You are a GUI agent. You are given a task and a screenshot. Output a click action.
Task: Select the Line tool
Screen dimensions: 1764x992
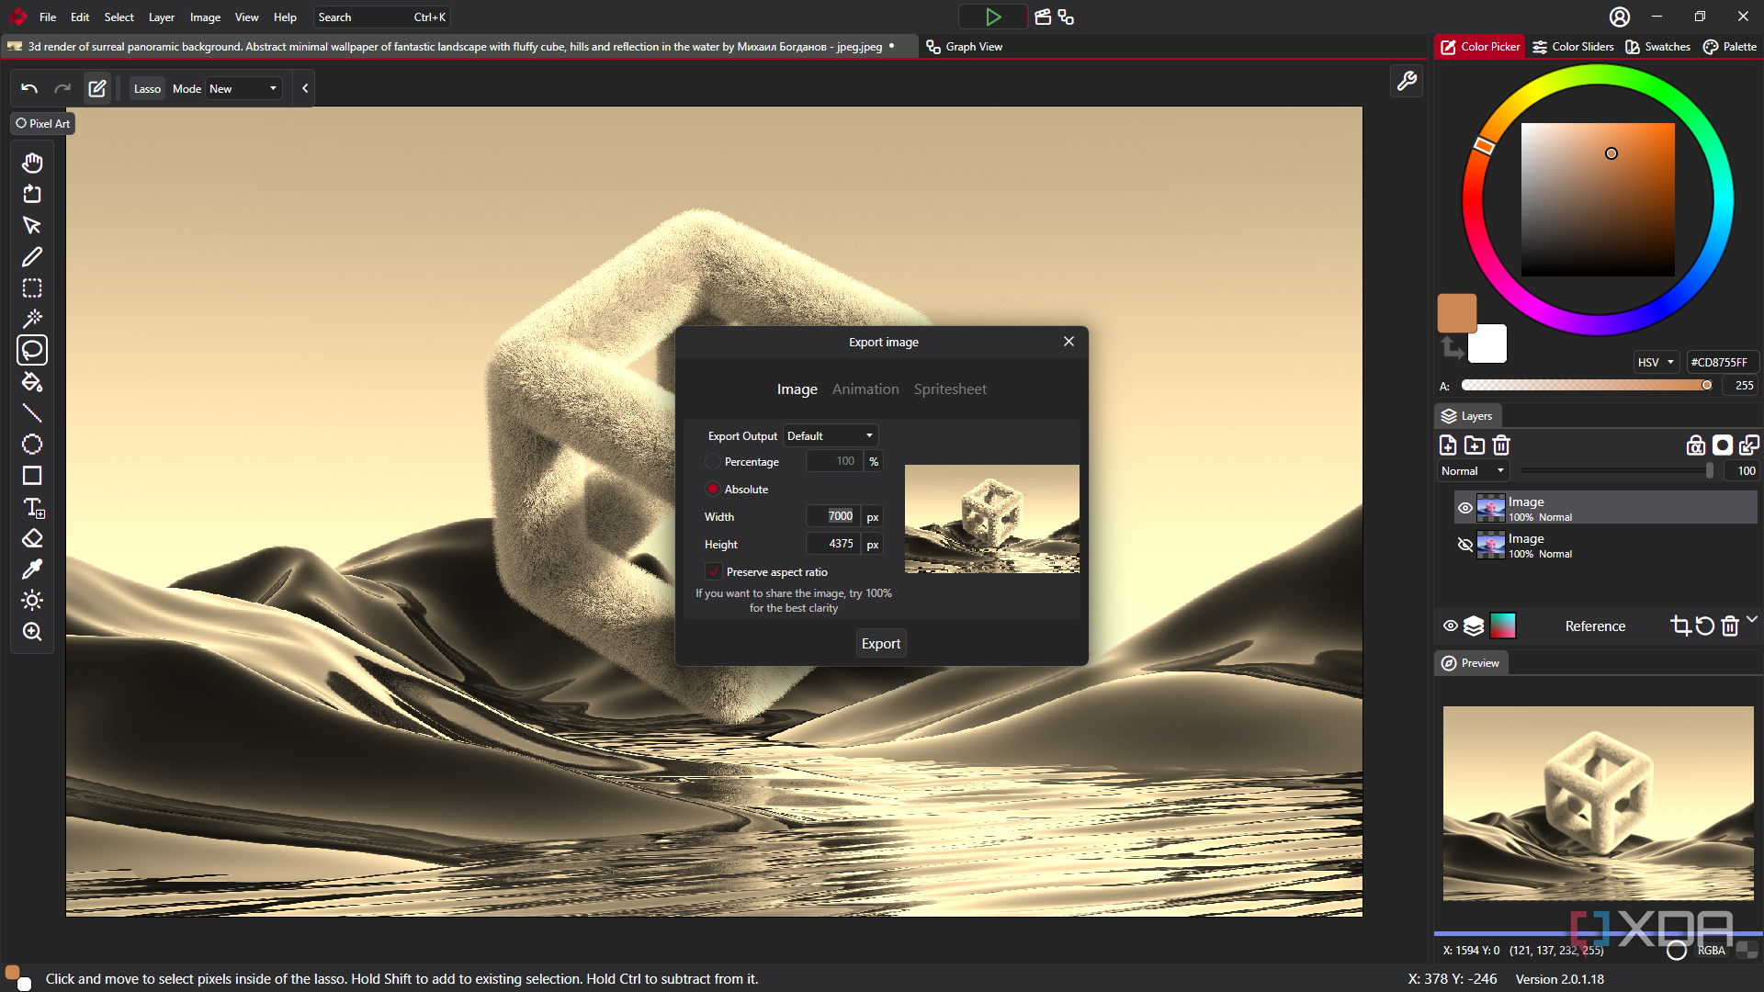click(32, 412)
